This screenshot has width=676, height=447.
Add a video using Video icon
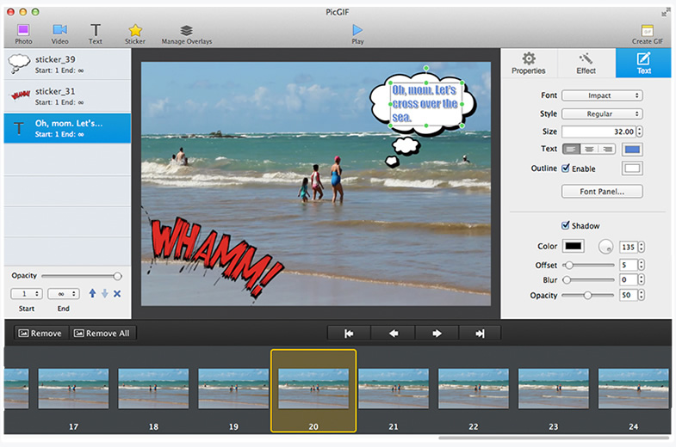click(59, 33)
